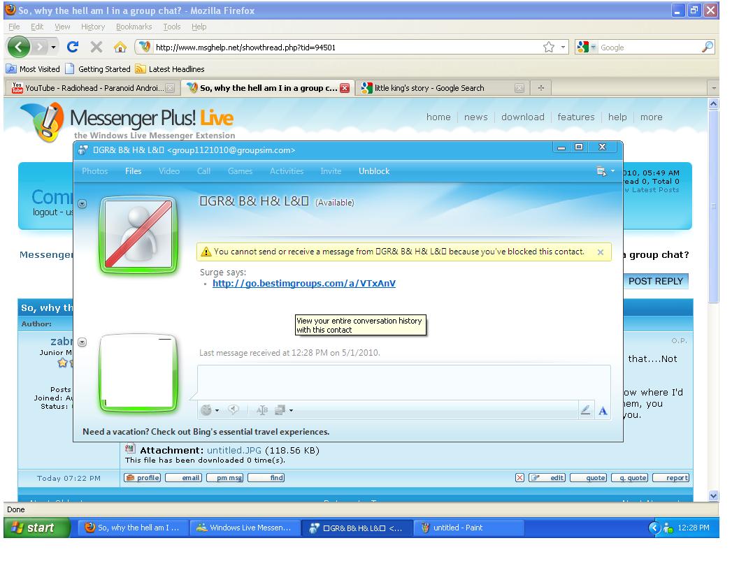Open the messenger show menu dropdown
Screen dimensions: 746x580
(605, 171)
